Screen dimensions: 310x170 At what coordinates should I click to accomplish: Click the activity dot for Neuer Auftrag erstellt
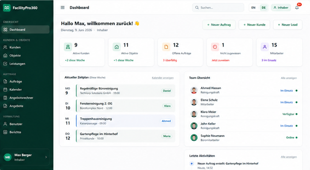click(192, 163)
